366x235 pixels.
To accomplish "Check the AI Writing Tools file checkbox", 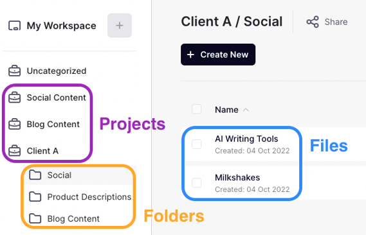I will [x=197, y=144].
